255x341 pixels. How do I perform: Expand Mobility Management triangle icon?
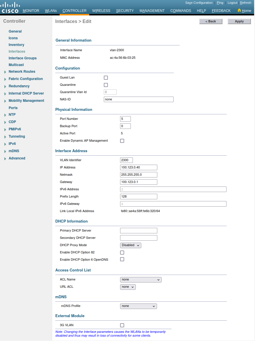tap(5, 101)
